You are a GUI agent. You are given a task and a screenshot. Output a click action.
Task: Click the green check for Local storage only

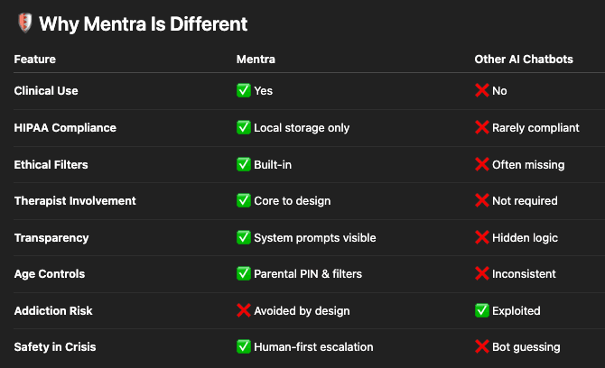244,127
